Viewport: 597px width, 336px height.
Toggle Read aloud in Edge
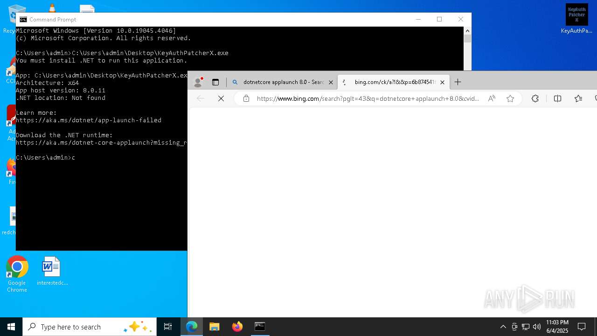click(492, 98)
